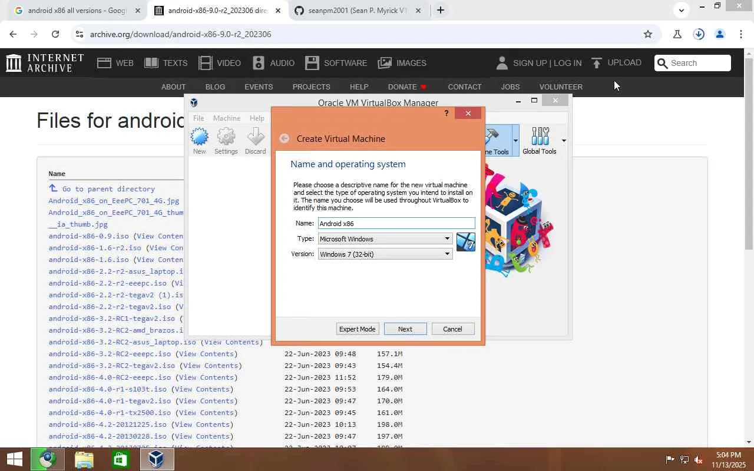Image resolution: width=754 pixels, height=471 pixels.
Task: Open Global Tools in VirtualBox Manager
Action: (x=540, y=141)
